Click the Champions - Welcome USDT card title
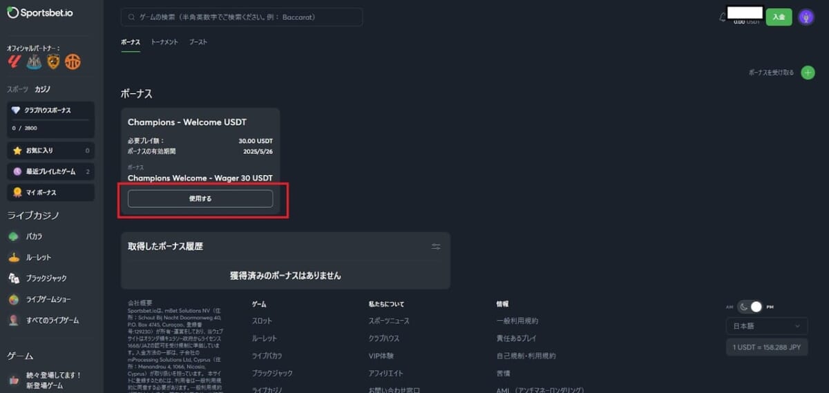This screenshot has height=393, width=829. coord(187,122)
